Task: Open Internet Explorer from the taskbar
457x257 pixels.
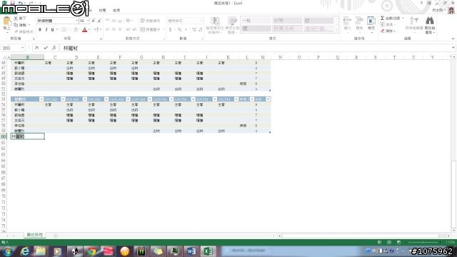Action: tap(25, 251)
